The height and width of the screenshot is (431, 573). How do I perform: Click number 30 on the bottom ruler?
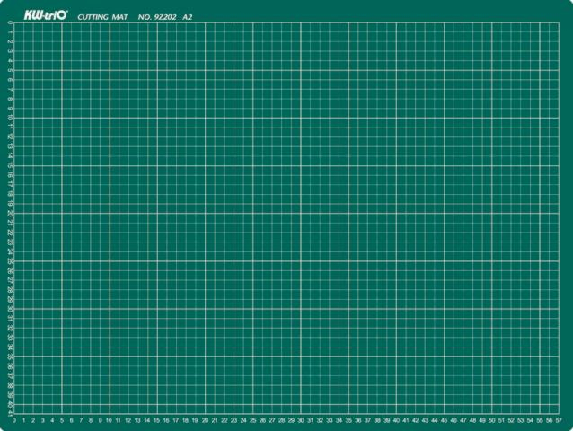(x=301, y=420)
